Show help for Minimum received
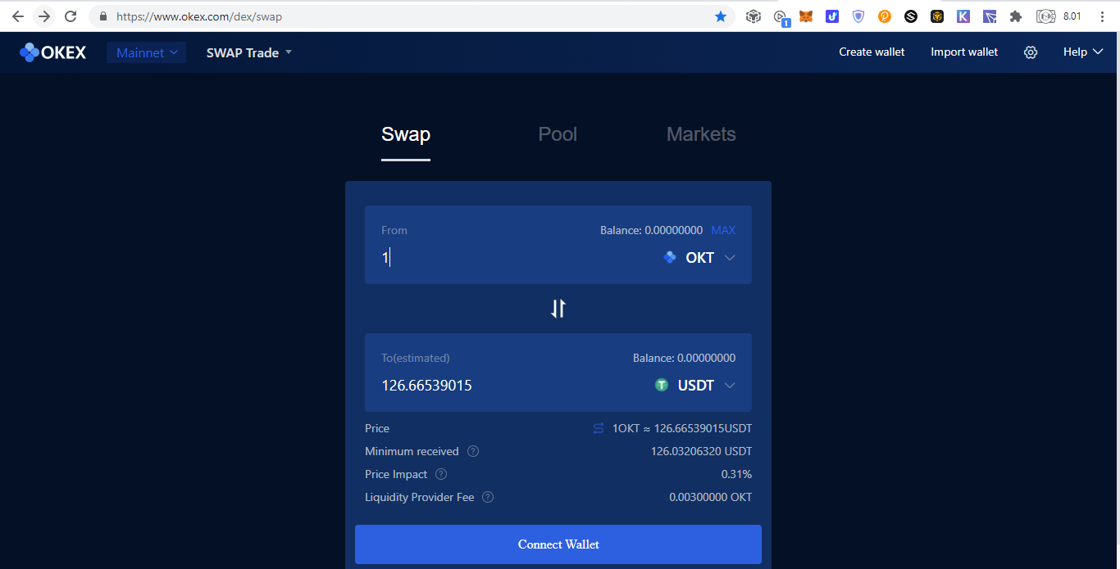This screenshot has height=569, width=1120. pyautogui.click(x=473, y=451)
